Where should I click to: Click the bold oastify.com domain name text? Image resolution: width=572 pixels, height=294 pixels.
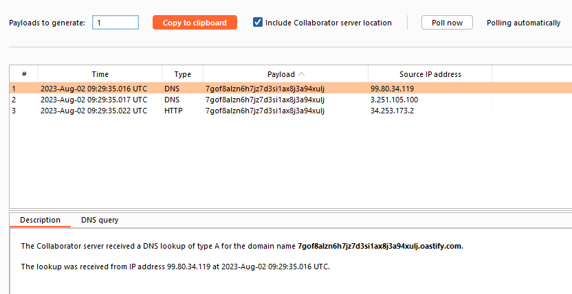coord(379,246)
